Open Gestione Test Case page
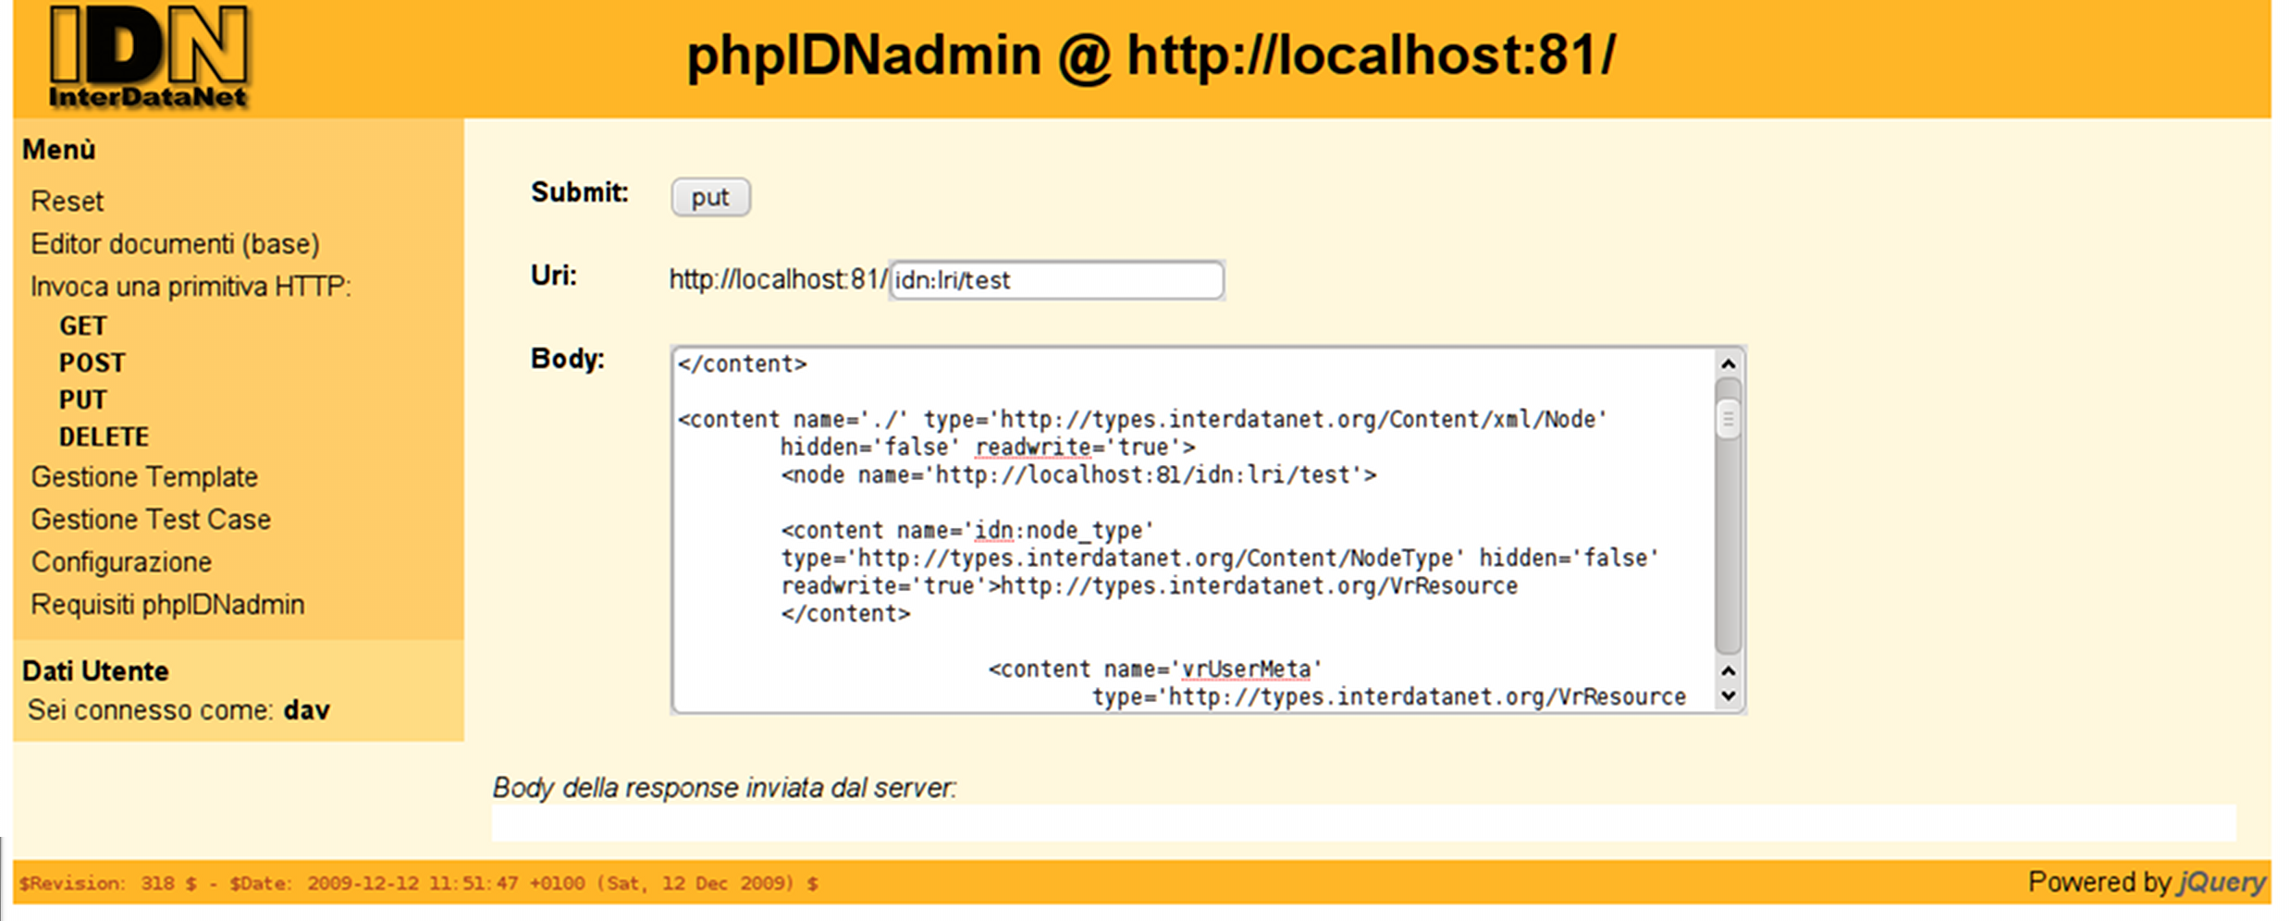The image size is (2290, 921). coord(151,520)
